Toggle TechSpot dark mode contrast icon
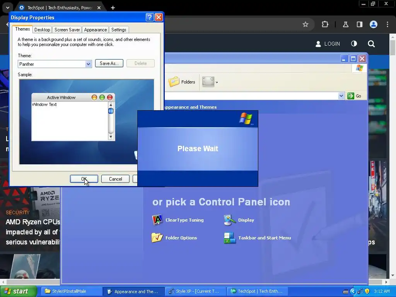 click(x=354, y=44)
